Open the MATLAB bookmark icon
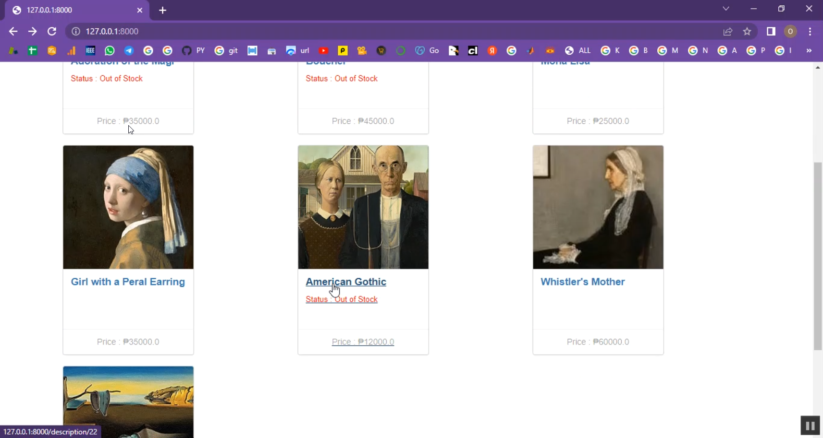The image size is (823, 438). pyautogui.click(x=530, y=50)
